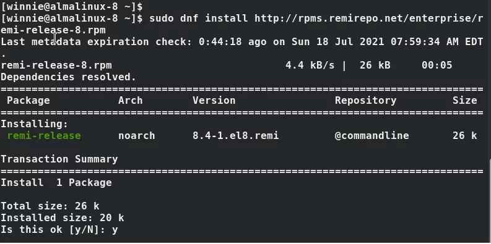The image size is (491, 244).
Task: Click the 'Transaction Summary' heading
Action: coord(59,159)
